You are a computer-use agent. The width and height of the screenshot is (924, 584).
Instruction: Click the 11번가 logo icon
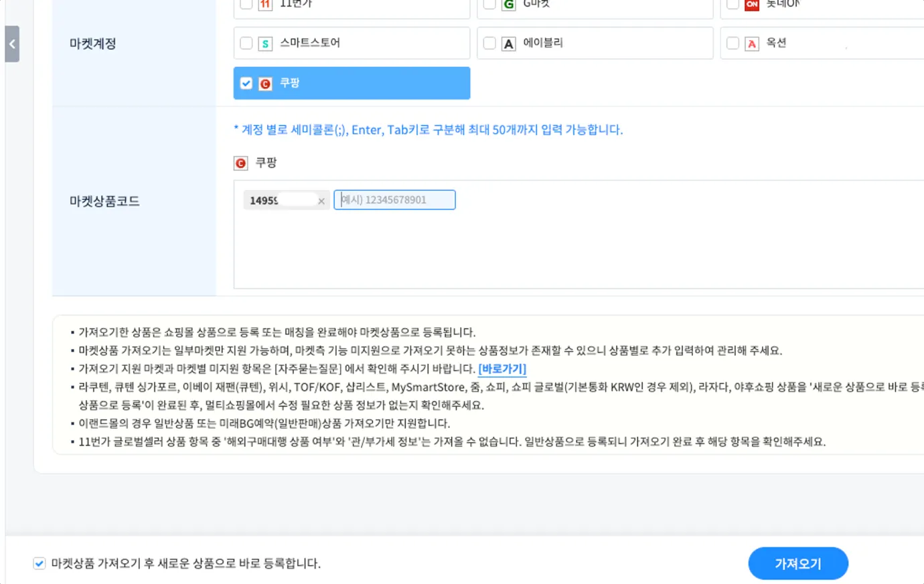(x=266, y=4)
